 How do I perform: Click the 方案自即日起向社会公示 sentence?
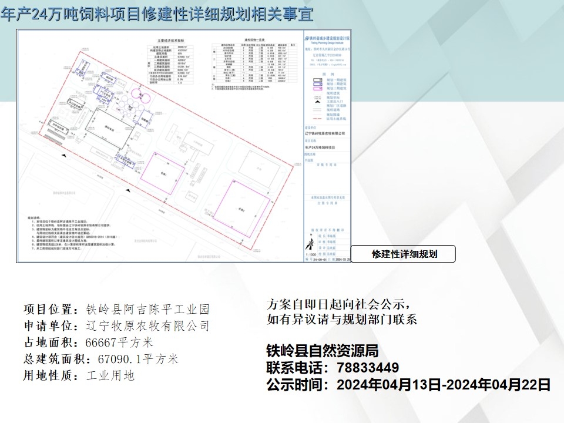pos(338,304)
